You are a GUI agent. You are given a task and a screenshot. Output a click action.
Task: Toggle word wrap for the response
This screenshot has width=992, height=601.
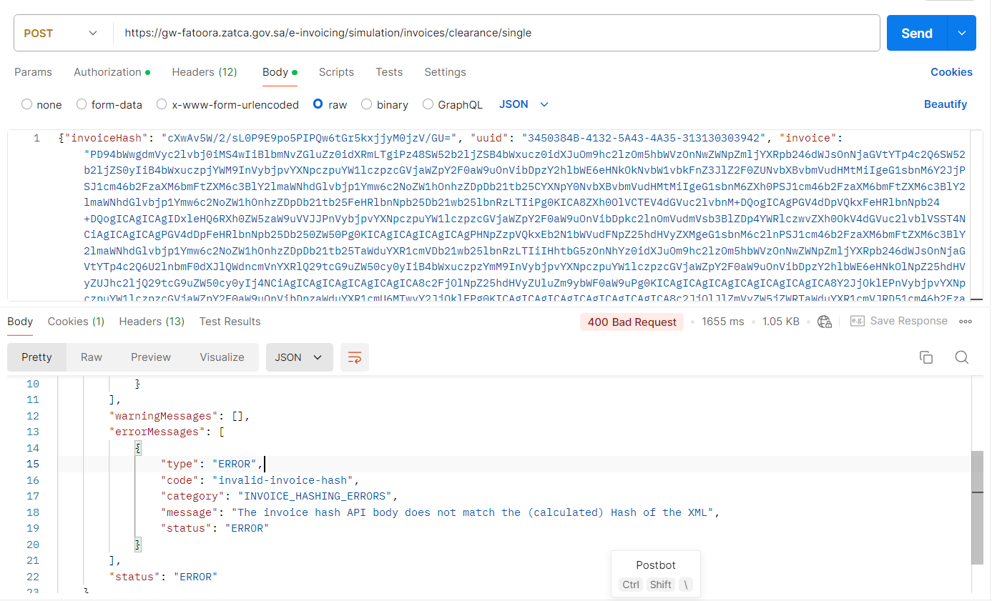coord(354,357)
